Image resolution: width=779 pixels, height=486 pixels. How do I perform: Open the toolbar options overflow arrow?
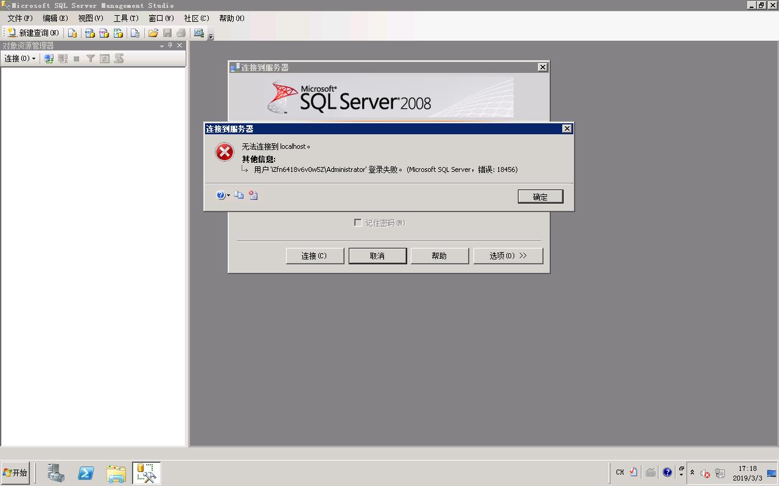tap(211, 36)
